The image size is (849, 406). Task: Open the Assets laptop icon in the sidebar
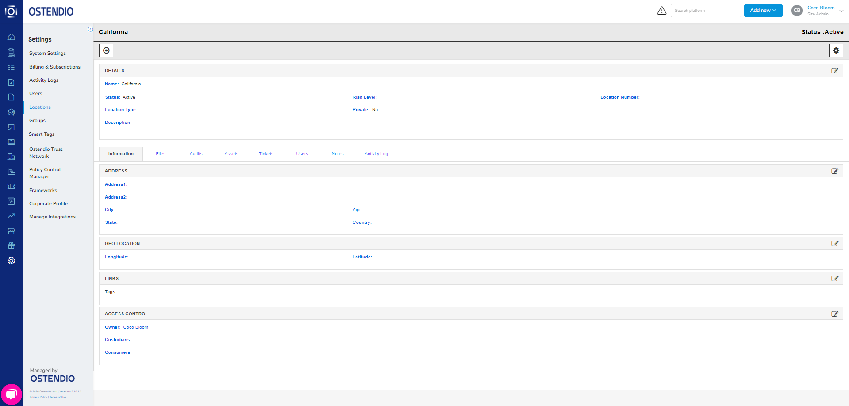[11, 142]
